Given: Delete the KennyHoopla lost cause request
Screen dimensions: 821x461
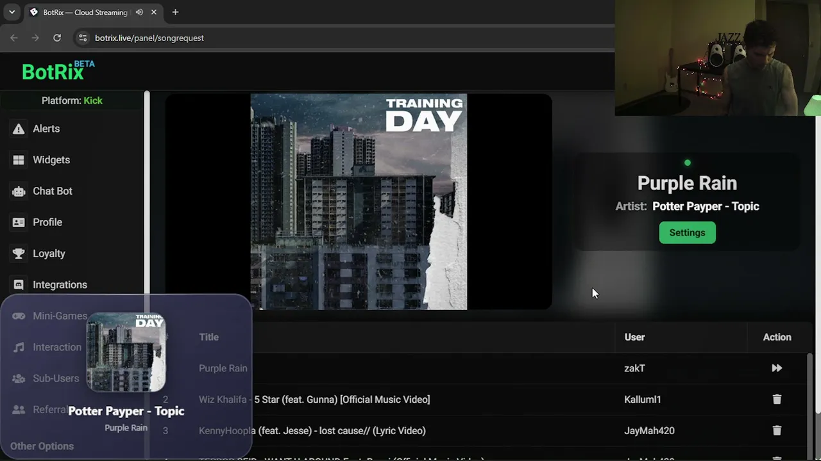Looking at the screenshot, I should (x=777, y=431).
